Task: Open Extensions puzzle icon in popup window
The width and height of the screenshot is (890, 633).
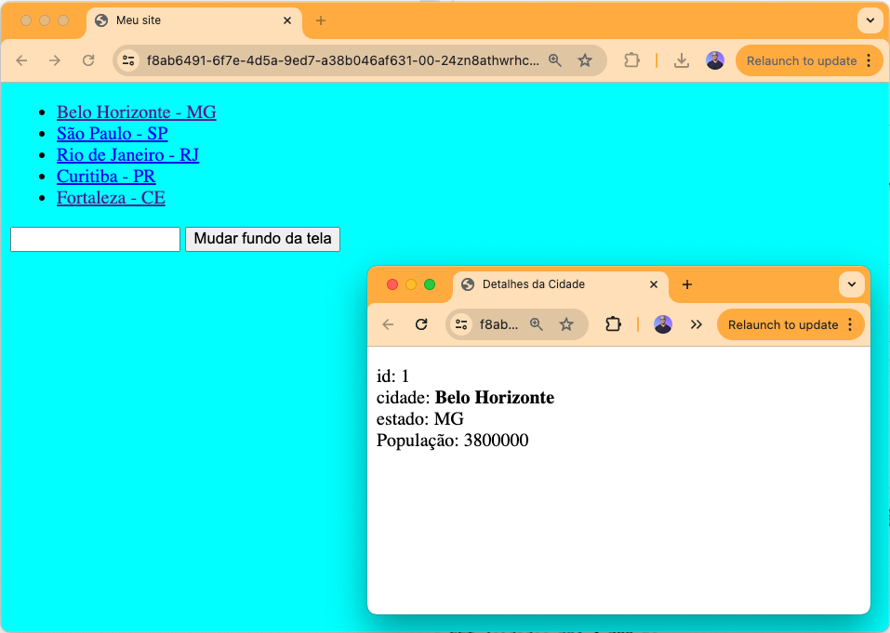Action: tap(613, 324)
